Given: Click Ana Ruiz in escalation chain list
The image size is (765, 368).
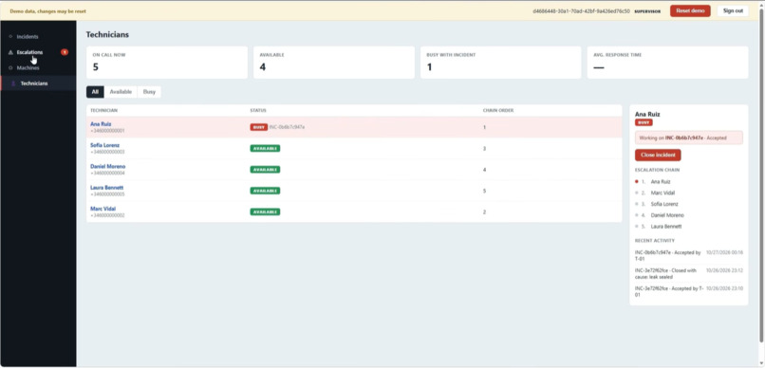Looking at the screenshot, I should point(661,182).
